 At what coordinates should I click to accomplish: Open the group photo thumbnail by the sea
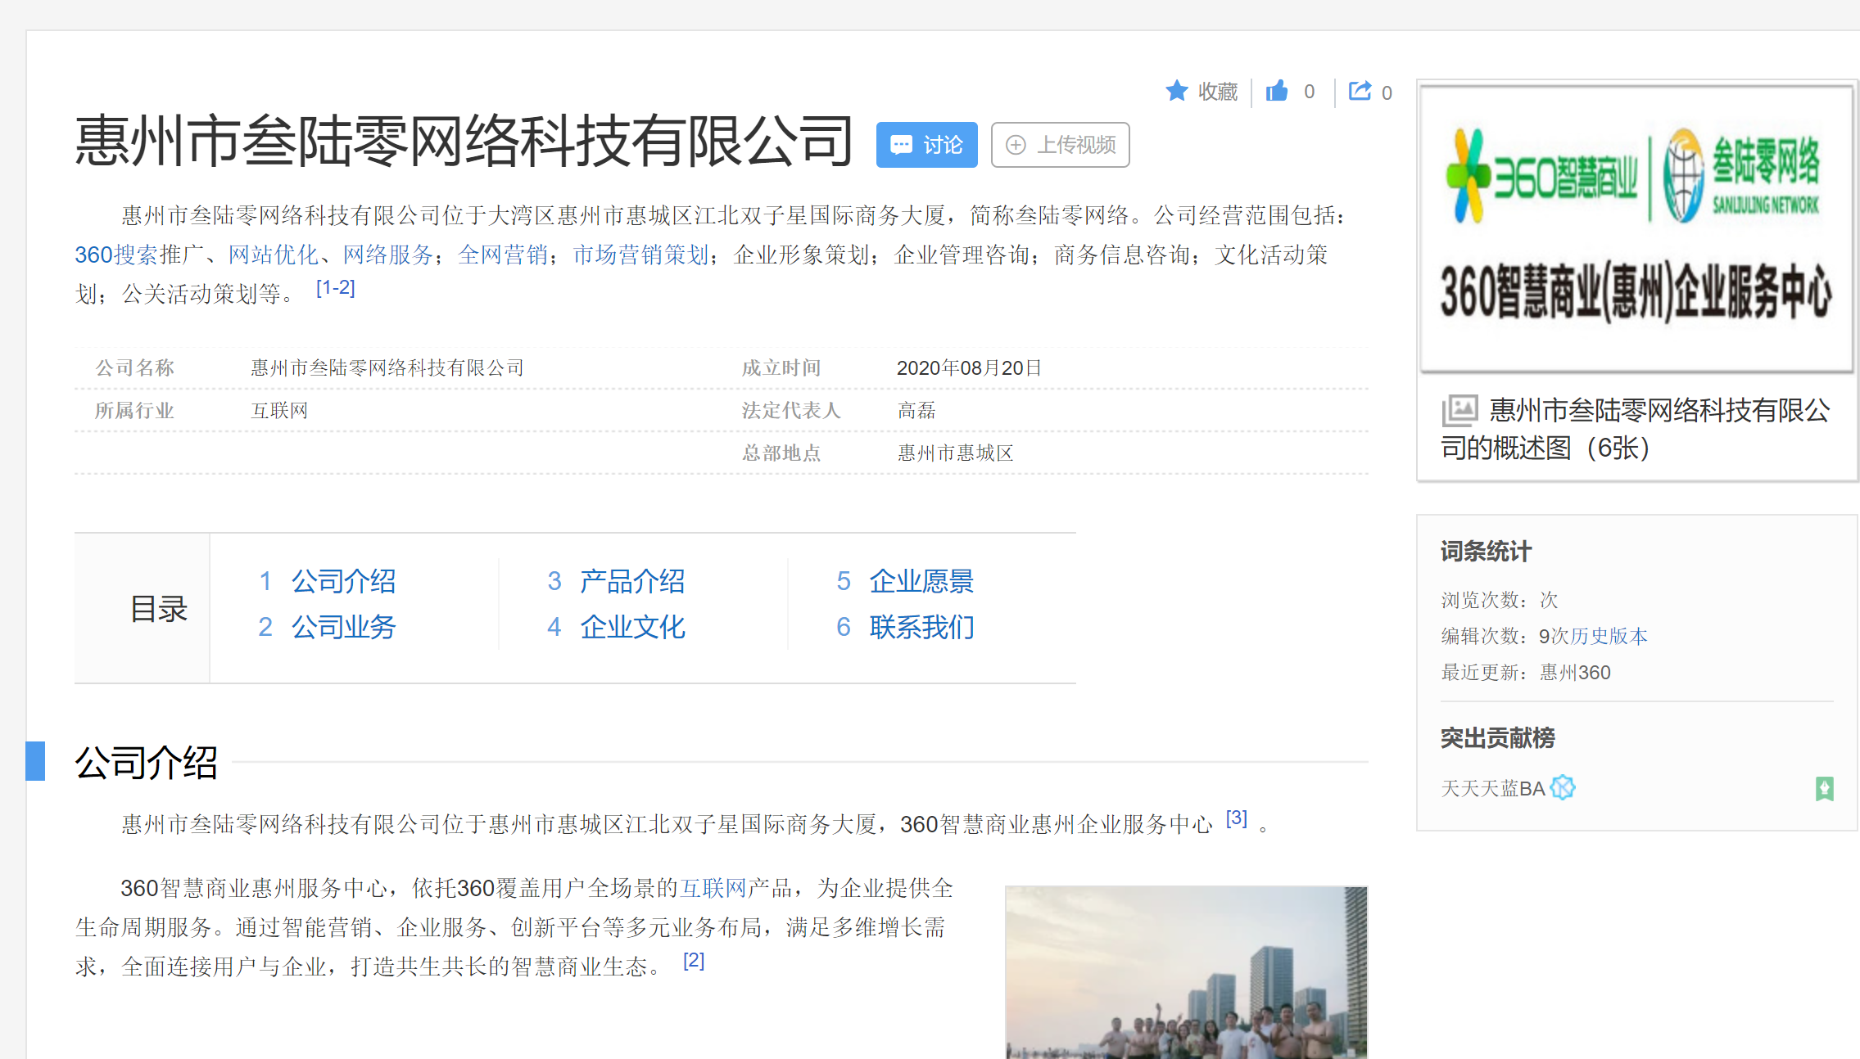coord(1187,972)
